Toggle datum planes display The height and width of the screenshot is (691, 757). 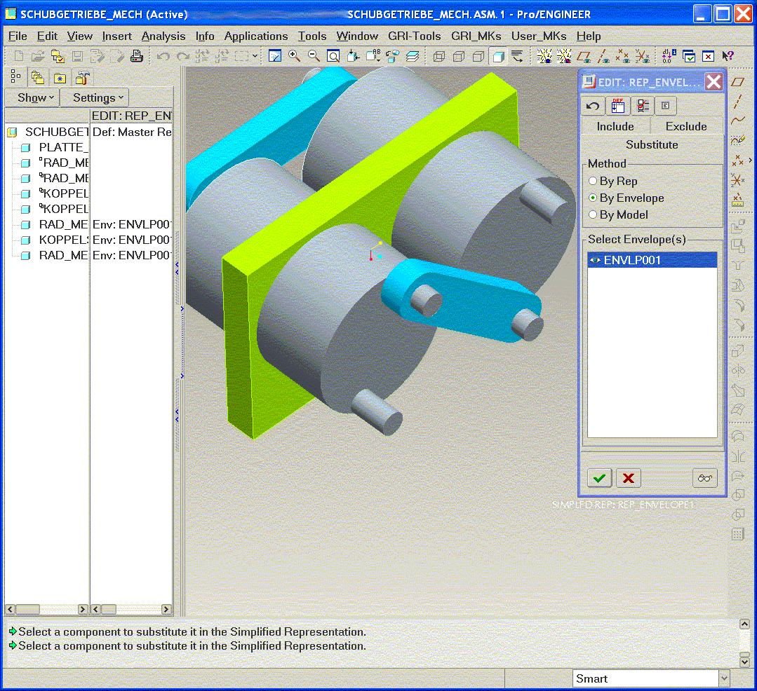coord(584,57)
